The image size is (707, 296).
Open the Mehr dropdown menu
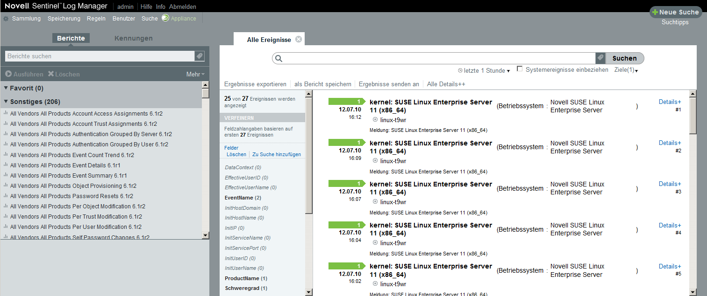click(195, 74)
